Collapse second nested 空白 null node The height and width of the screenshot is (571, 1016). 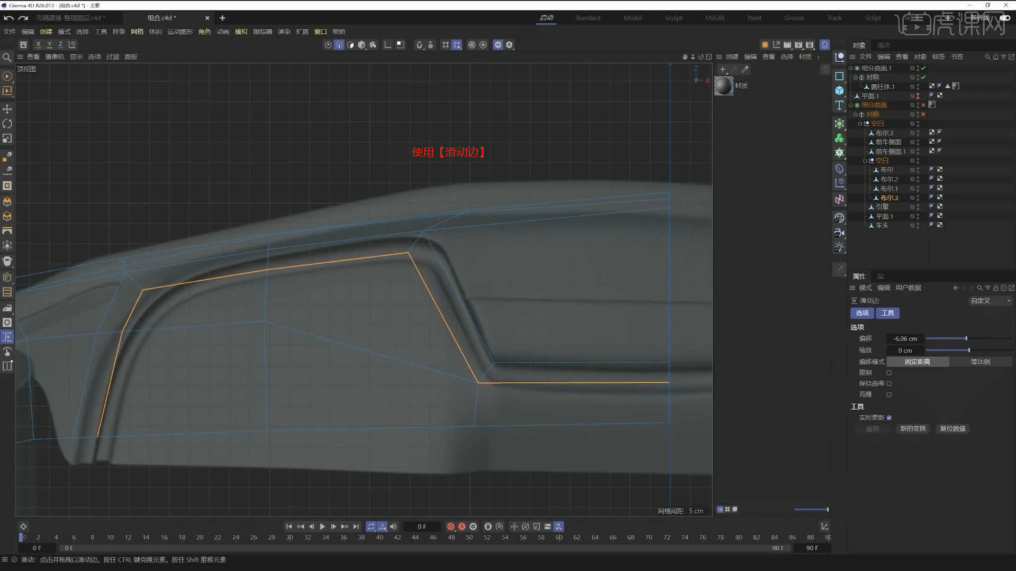tap(865, 161)
